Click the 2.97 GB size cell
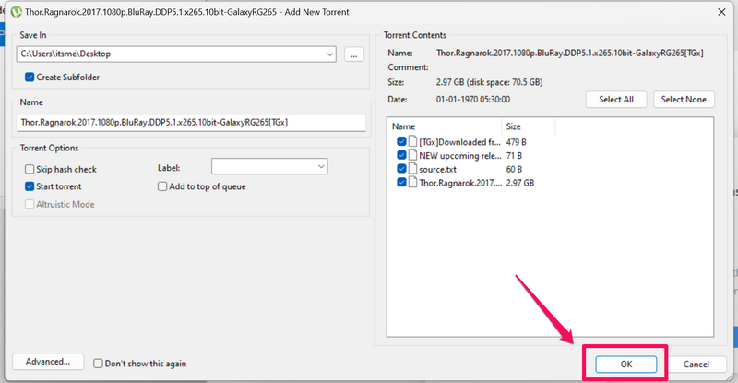Image resolution: width=738 pixels, height=383 pixels. (520, 183)
